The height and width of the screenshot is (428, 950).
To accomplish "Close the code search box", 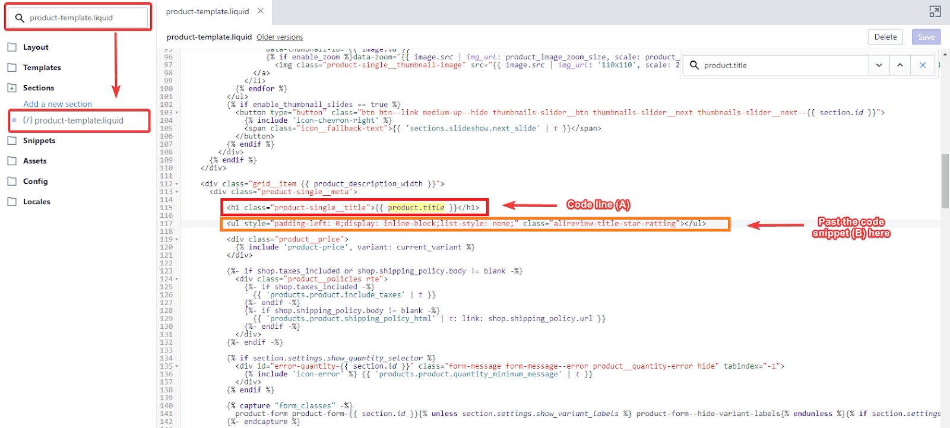I will 923,65.
